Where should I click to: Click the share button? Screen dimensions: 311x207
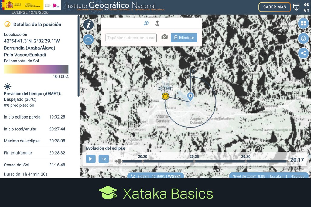tap(303, 53)
